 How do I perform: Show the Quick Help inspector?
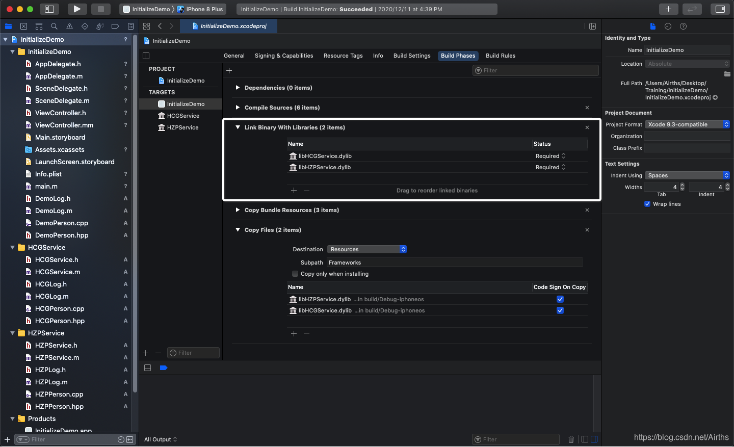pyautogui.click(x=683, y=26)
